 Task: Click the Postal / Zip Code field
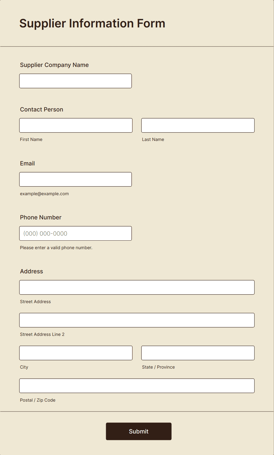click(x=137, y=386)
